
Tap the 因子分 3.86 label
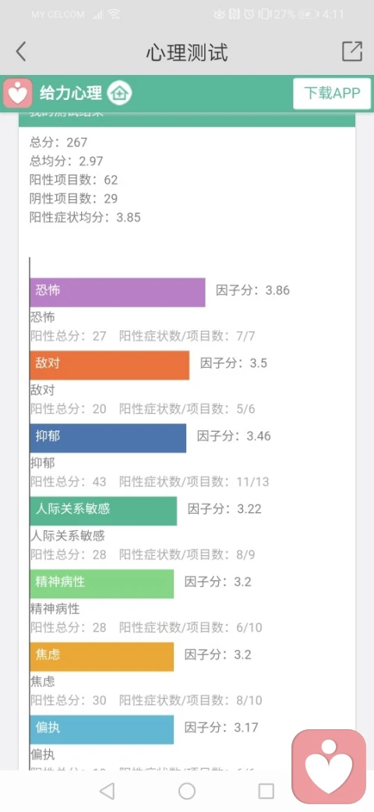252,290
